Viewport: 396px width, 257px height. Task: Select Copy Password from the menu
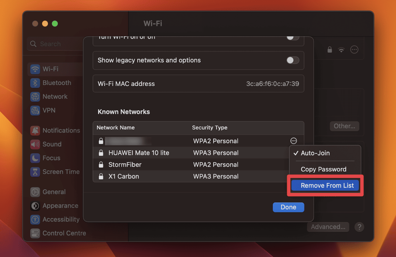(324, 169)
